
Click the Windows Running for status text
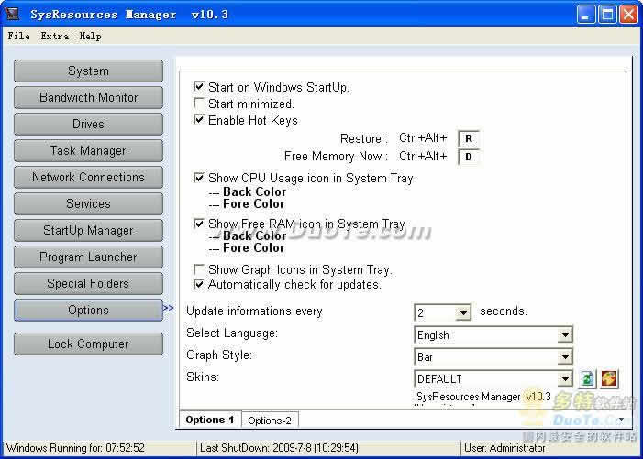pyautogui.click(x=76, y=448)
